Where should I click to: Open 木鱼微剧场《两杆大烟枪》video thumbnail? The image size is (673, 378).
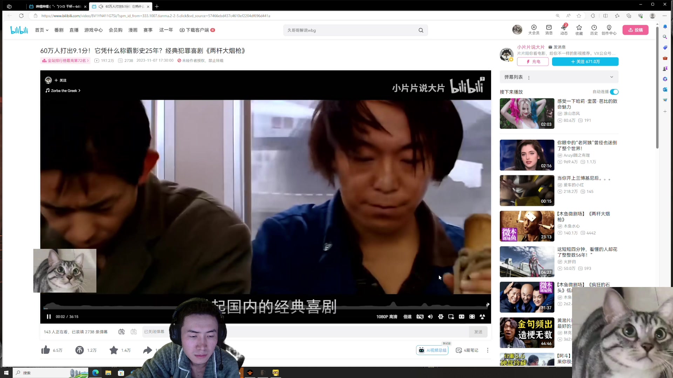click(x=527, y=226)
